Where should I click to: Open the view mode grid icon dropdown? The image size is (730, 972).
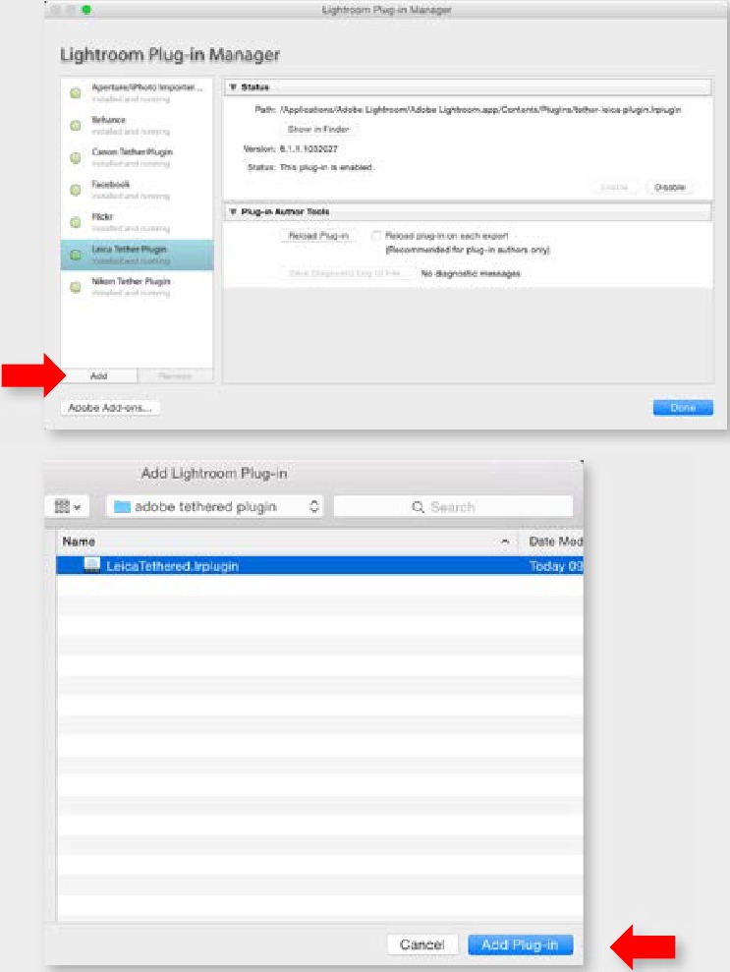[x=68, y=506]
